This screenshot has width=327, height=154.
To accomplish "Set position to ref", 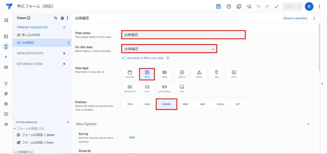I will 237,104.
